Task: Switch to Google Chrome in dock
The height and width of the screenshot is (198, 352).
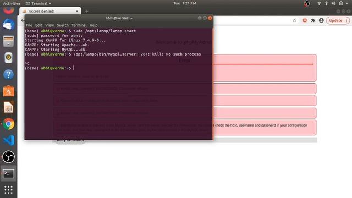Action: click(8, 124)
